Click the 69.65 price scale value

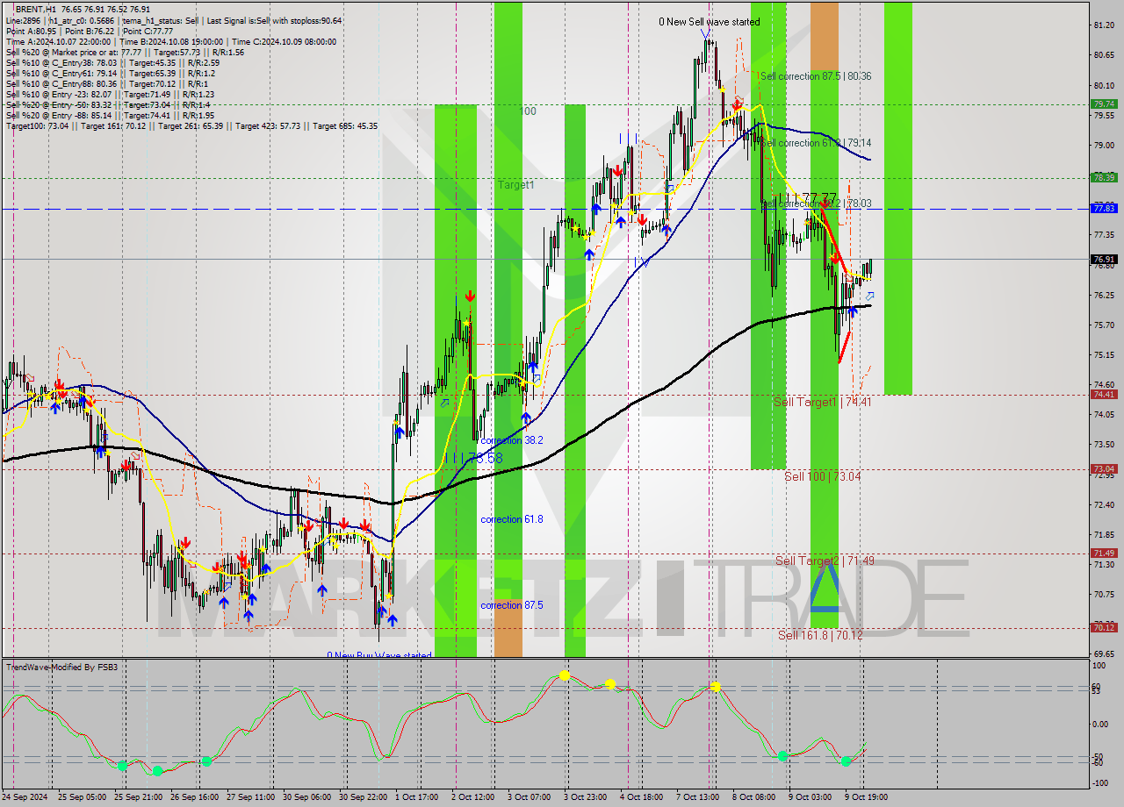(1103, 654)
